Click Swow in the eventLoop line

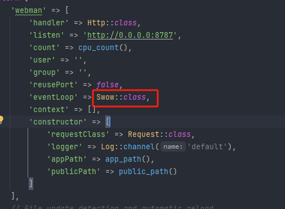[105, 97]
